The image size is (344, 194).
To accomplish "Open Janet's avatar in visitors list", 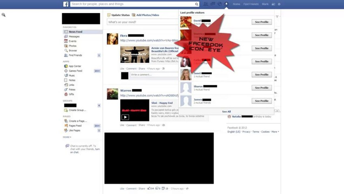I will click(x=186, y=75).
